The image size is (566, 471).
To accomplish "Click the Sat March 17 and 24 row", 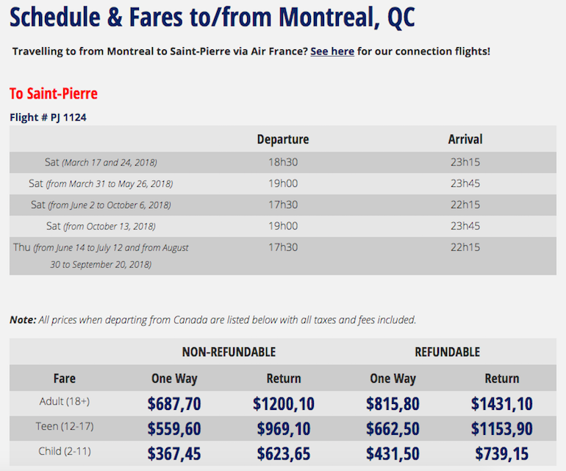I will (x=283, y=163).
